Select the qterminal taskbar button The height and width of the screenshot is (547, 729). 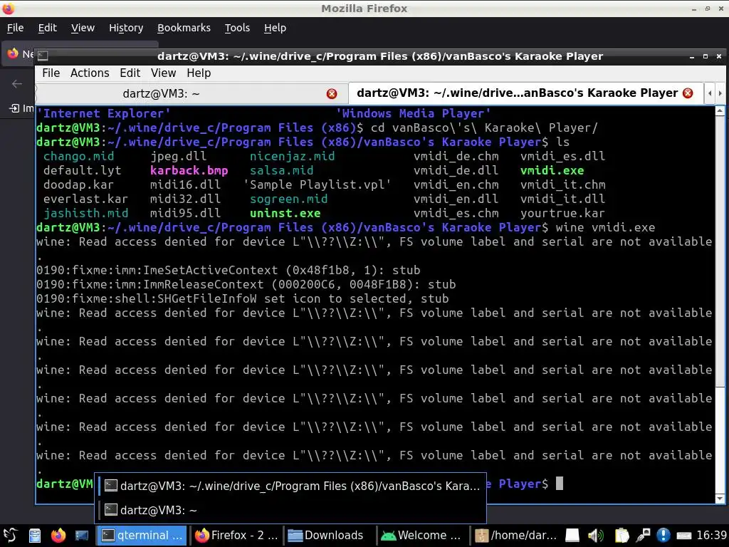[x=142, y=536]
